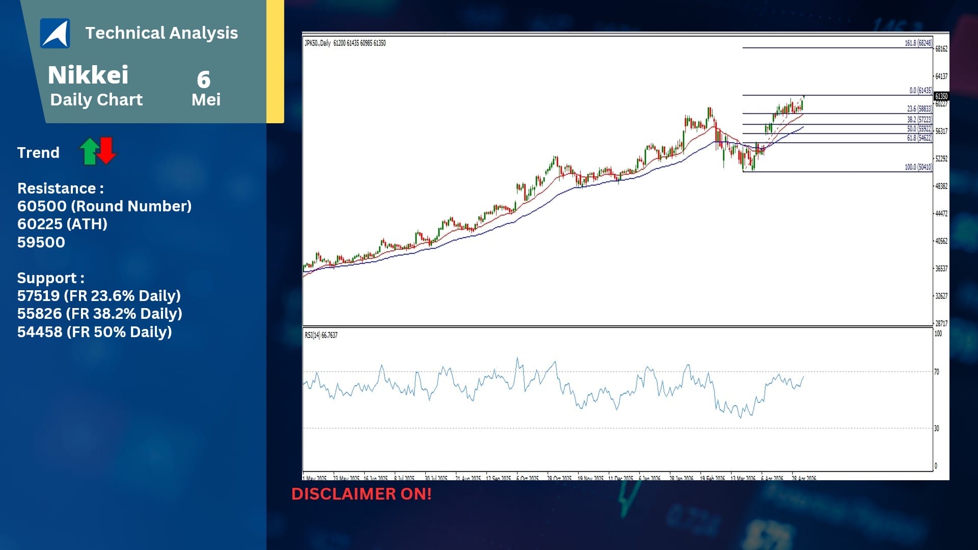The width and height of the screenshot is (978, 550).
Task: Click the RSI(14) indicator label
Action: [x=321, y=335]
